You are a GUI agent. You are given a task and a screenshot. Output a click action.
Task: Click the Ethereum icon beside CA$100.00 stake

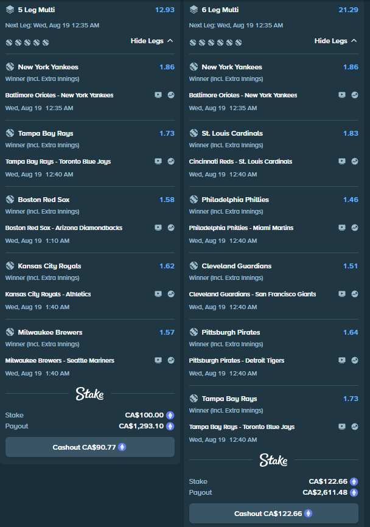pos(170,415)
